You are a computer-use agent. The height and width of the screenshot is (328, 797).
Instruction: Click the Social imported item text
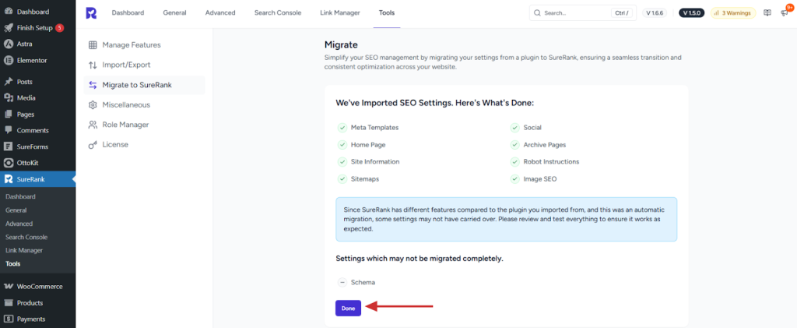[x=532, y=128]
